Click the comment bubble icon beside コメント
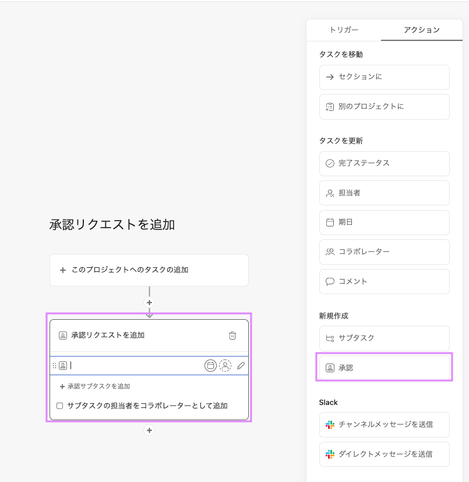 (330, 281)
